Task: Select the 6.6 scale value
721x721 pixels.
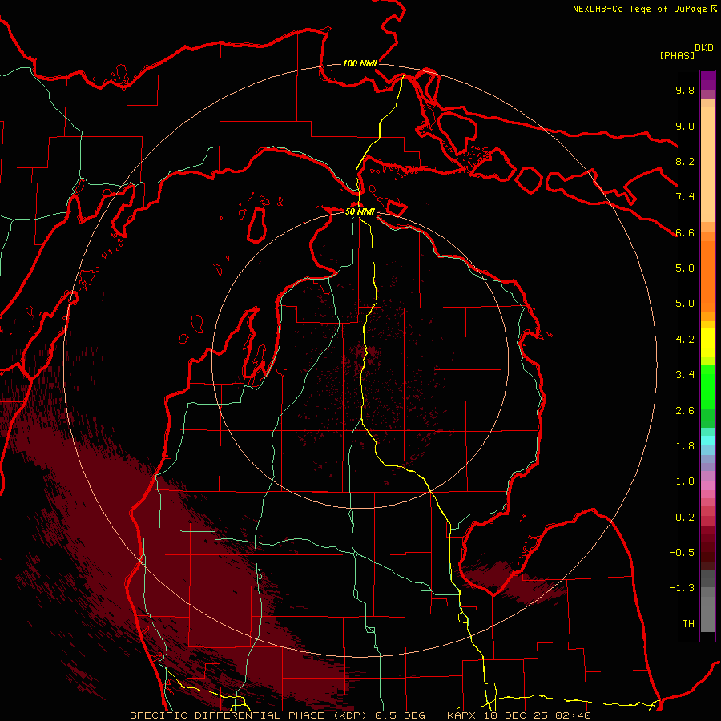Action: (x=685, y=232)
